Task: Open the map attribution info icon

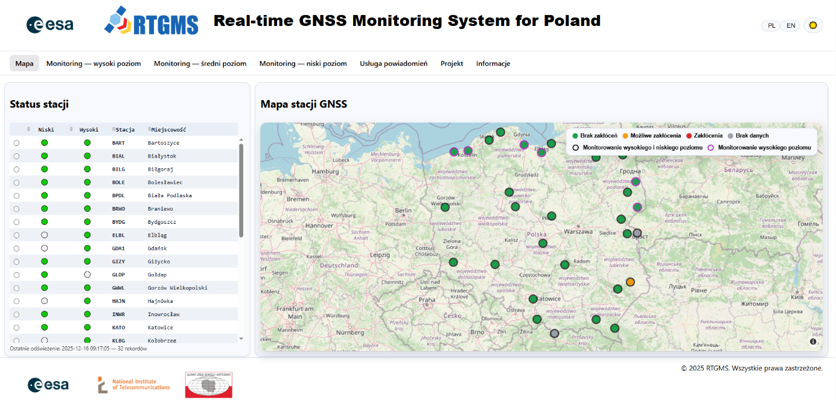Action: 813,341
